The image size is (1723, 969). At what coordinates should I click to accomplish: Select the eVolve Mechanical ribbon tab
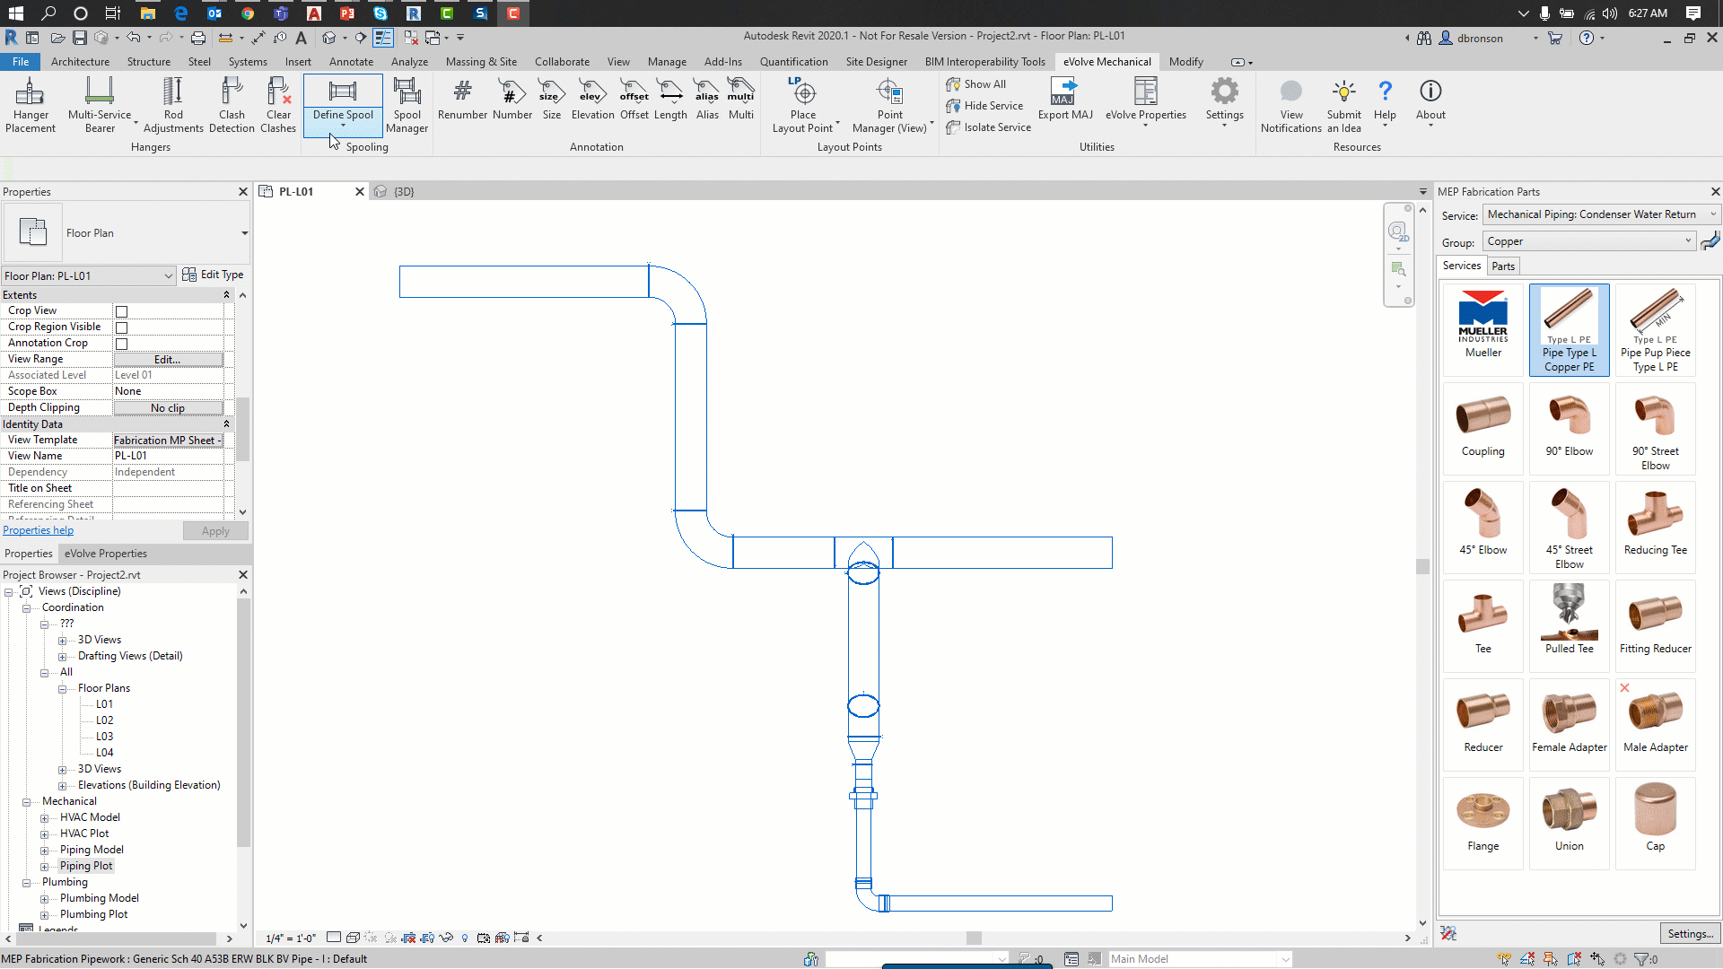(1106, 62)
